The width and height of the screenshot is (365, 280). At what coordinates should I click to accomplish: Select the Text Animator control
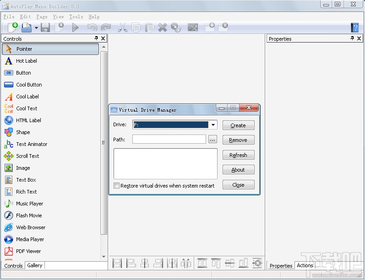pos(50,144)
